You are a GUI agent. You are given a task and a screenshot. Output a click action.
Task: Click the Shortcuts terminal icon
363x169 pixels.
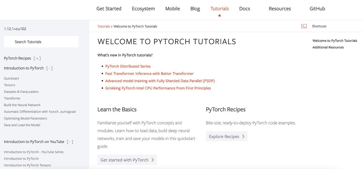coord(304,26)
